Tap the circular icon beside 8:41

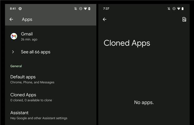[x=20, y=9]
